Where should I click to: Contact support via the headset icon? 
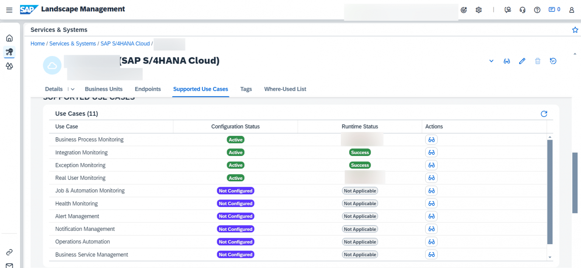tap(522, 10)
